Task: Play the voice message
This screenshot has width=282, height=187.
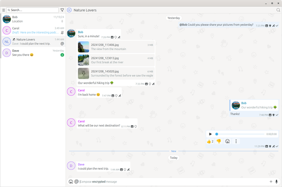Action: point(210,134)
